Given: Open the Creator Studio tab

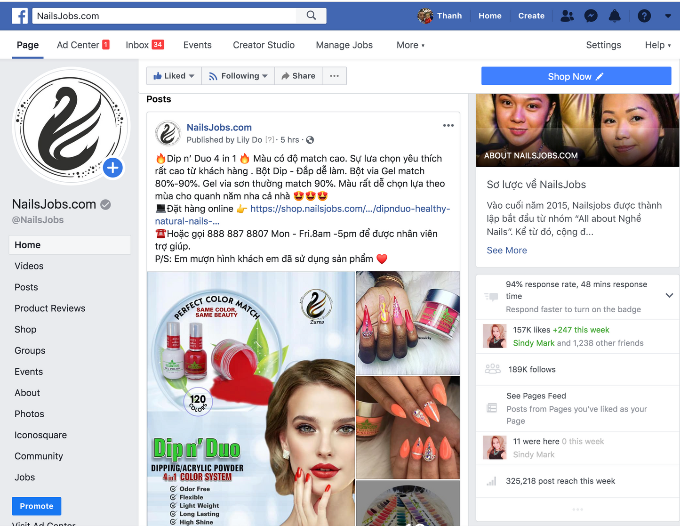Looking at the screenshot, I should [x=264, y=45].
